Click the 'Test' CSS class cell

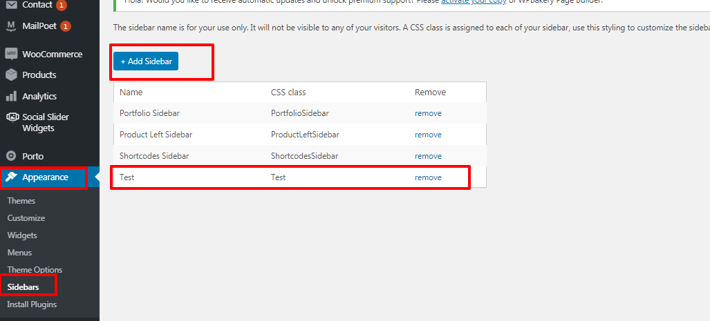278,177
